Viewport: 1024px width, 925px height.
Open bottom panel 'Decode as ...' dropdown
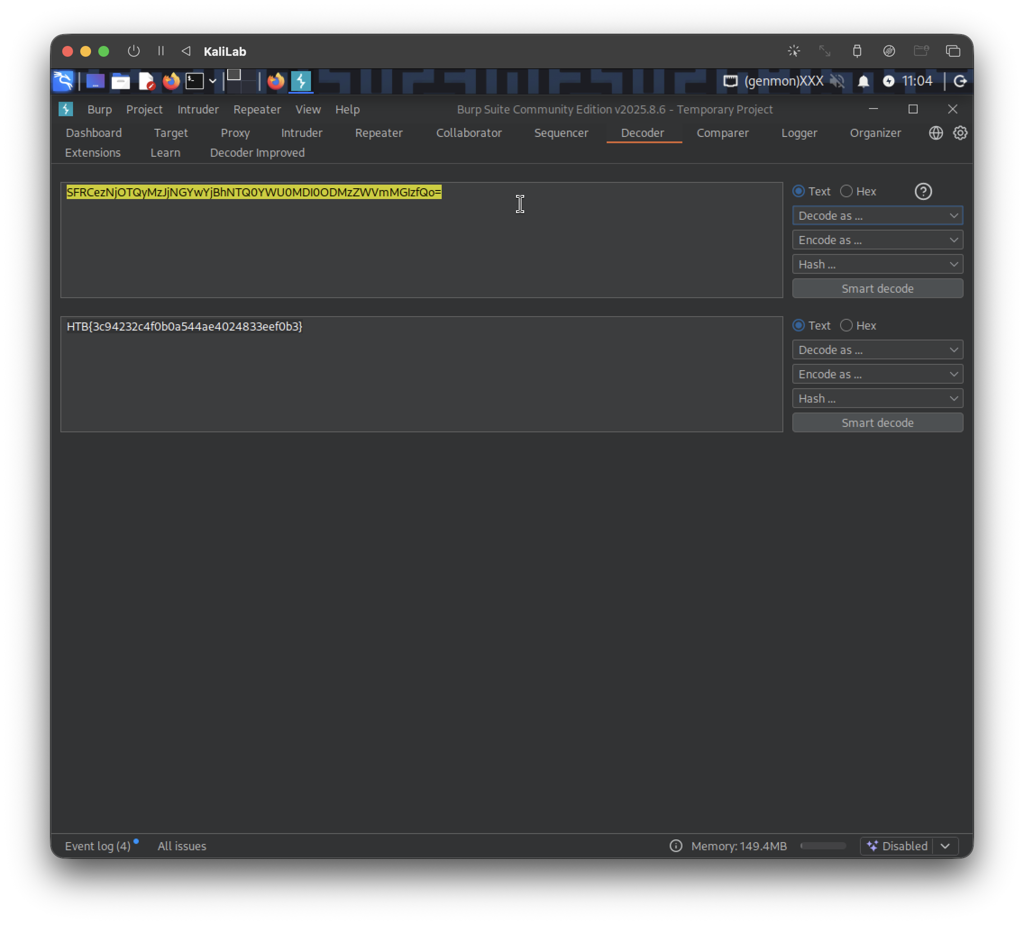877,349
